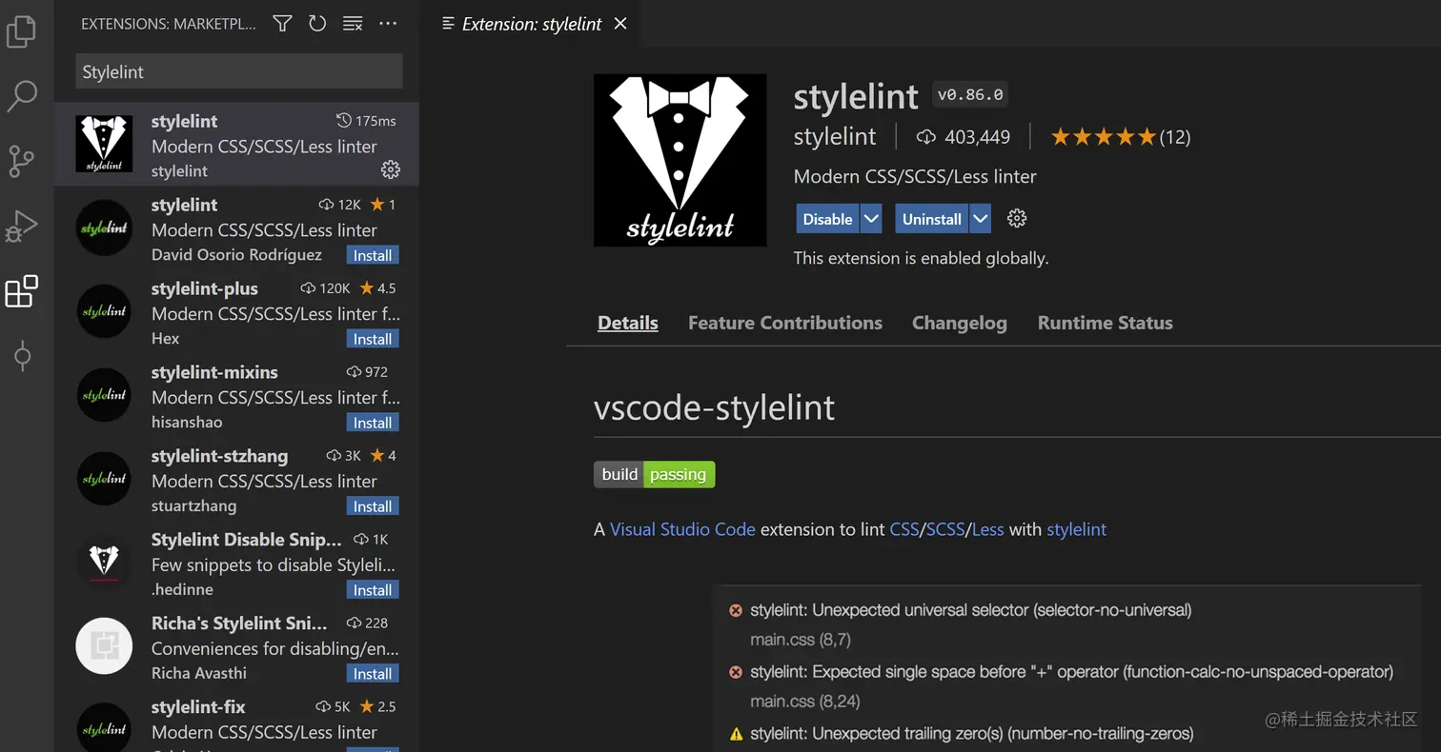Click the v0.86.0 version badge

click(970, 94)
